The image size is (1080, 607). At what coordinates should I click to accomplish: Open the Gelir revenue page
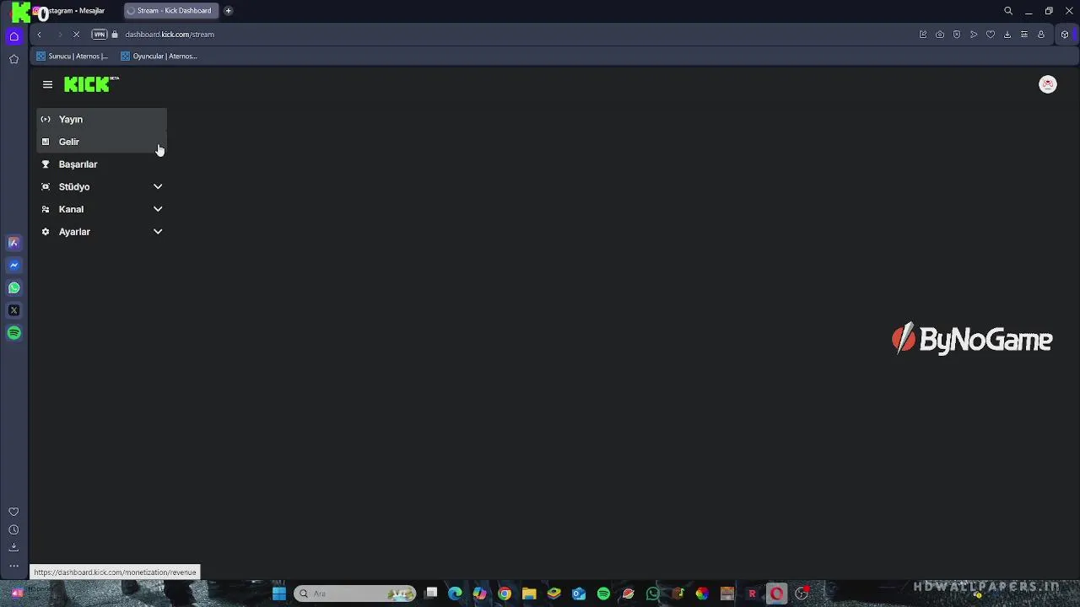pyautogui.click(x=101, y=142)
